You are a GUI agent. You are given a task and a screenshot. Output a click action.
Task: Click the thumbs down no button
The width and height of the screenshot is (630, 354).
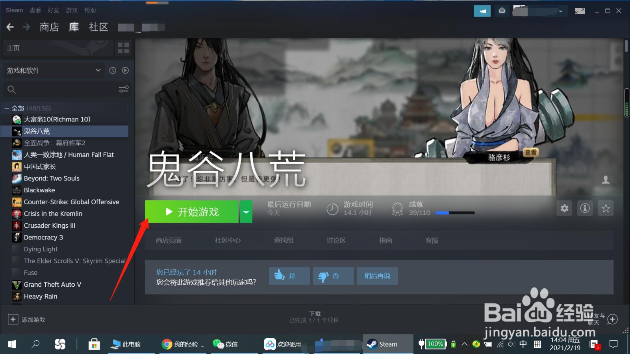click(333, 276)
